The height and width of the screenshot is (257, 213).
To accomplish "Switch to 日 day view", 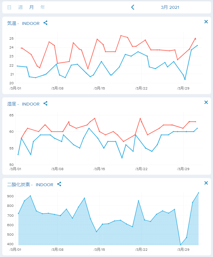I will [x=9, y=7].
